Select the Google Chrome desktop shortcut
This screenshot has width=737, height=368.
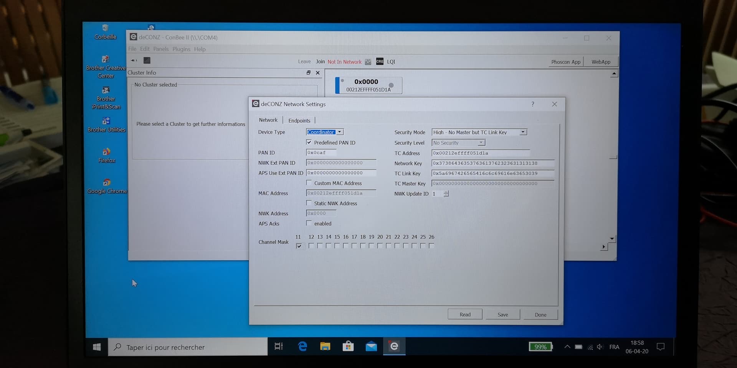tap(107, 186)
